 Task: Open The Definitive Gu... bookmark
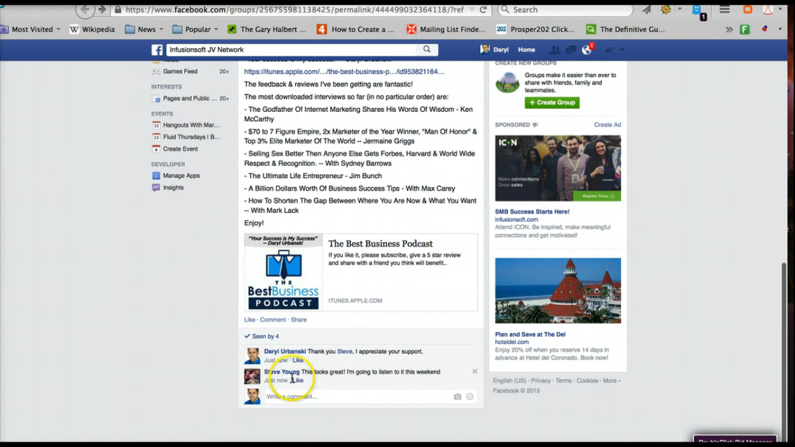(x=624, y=29)
